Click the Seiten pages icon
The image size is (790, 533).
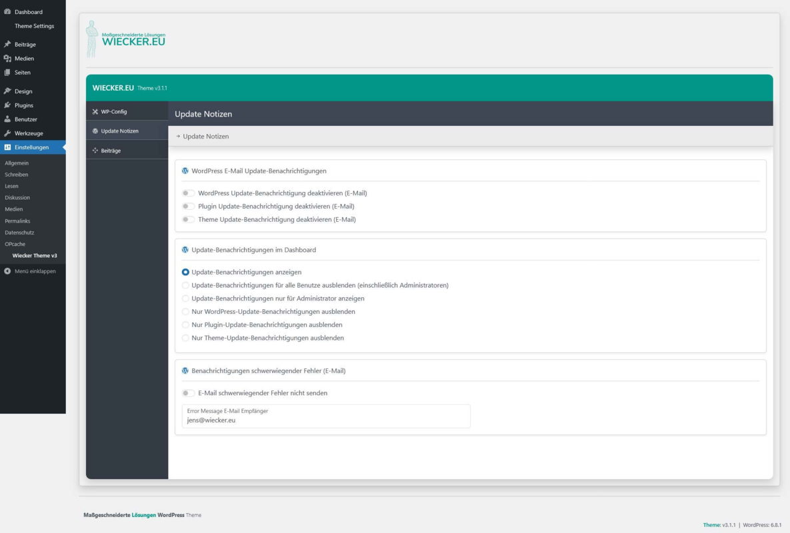[7, 73]
